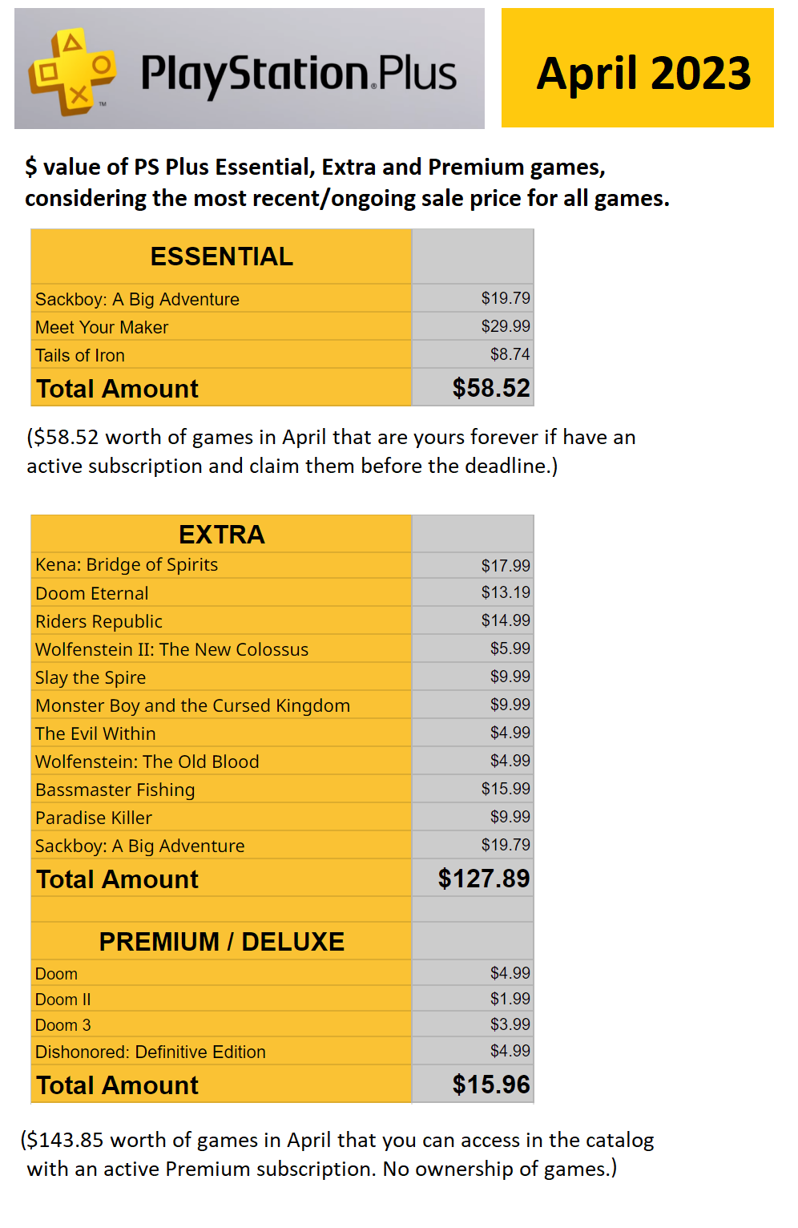The image size is (798, 1228).
Task: Click the Slay the Spire row
Action: tap(91, 677)
